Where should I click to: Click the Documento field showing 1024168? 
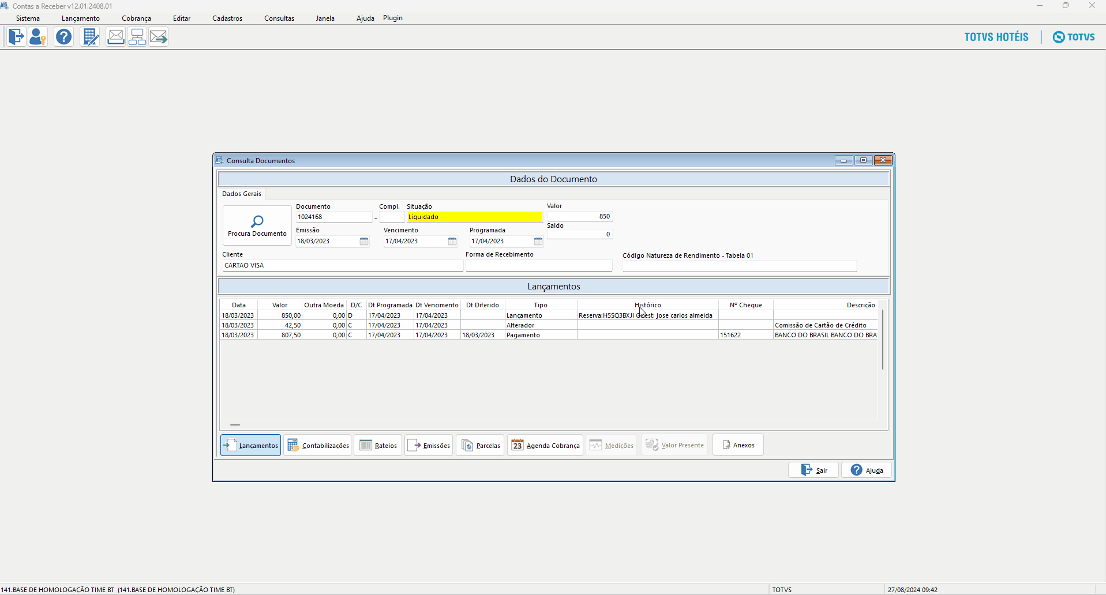tap(334, 217)
